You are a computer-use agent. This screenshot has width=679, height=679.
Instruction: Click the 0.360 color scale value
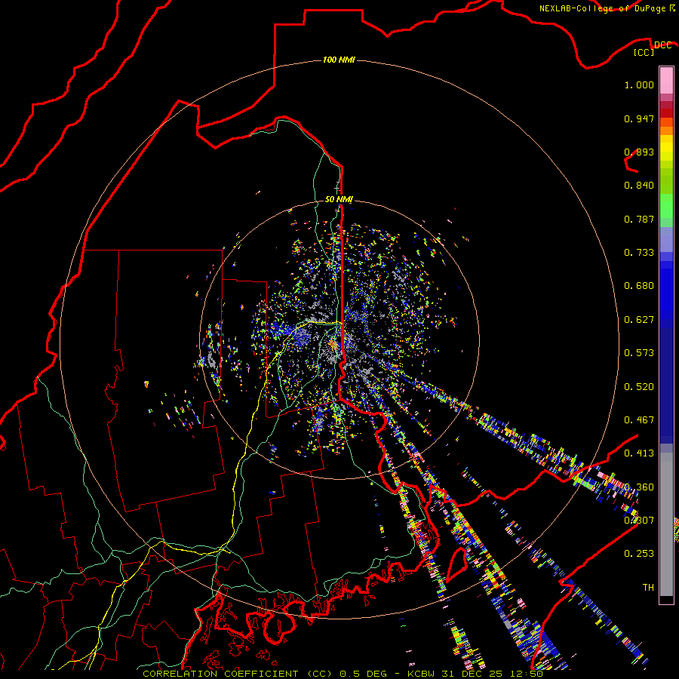(639, 487)
